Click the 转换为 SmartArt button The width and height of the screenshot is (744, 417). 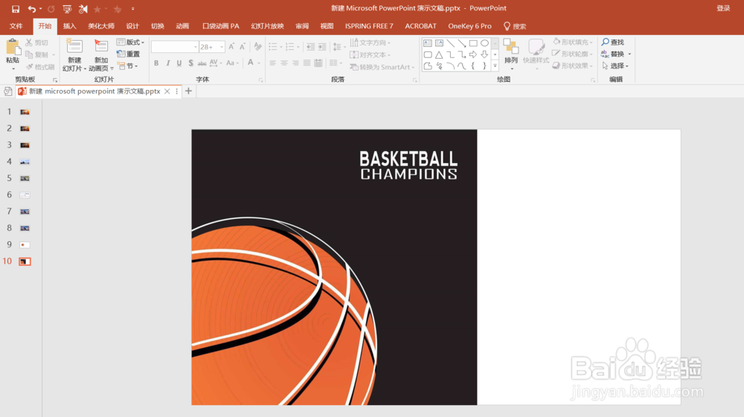tap(382, 67)
